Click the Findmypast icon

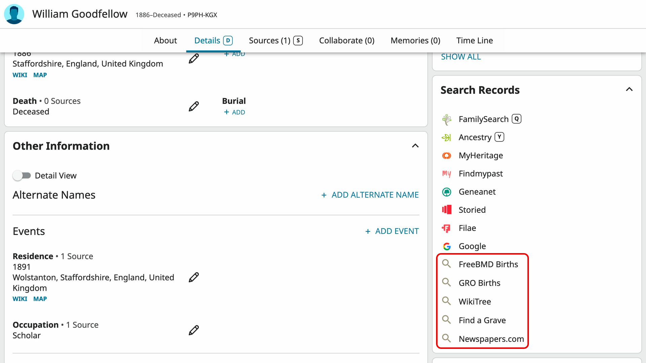446,174
